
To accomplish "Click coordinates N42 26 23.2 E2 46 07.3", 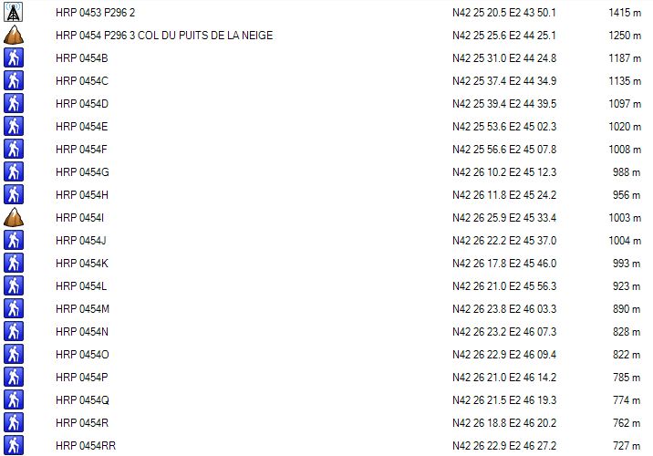I will point(504,331).
